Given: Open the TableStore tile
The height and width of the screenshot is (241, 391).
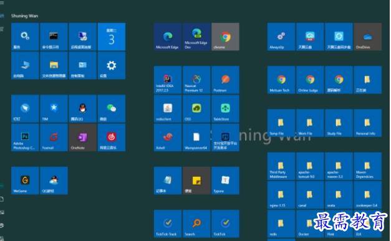Looking at the screenshot, I should coord(225,109).
